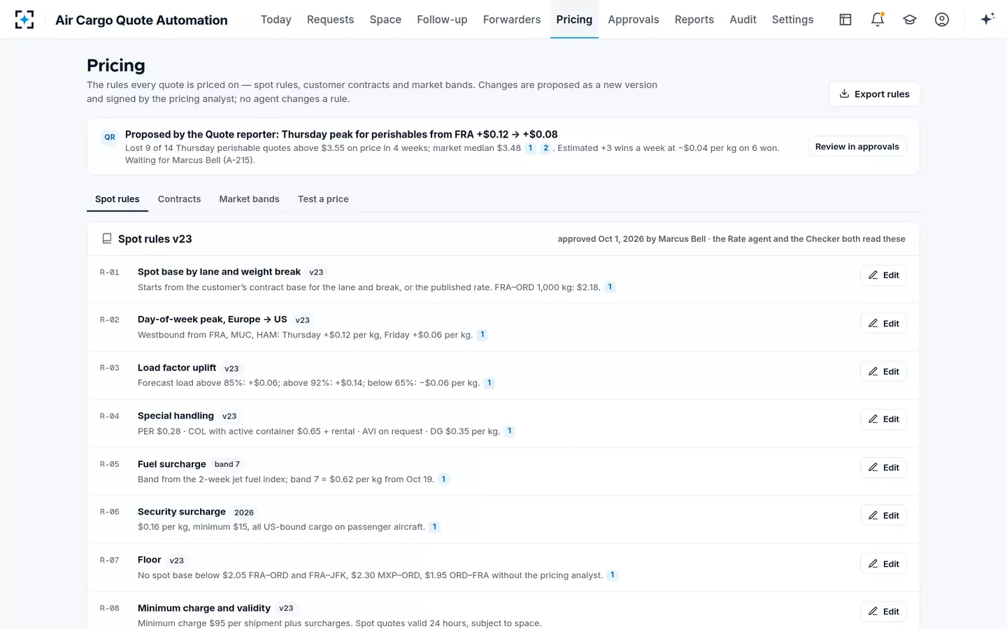Open citation 1 after market median $3.48
This screenshot has height=629, width=1007.
tap(530, 148)
